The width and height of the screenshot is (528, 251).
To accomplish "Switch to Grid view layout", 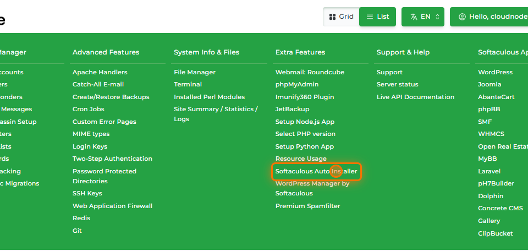I will tap(341, 17).
